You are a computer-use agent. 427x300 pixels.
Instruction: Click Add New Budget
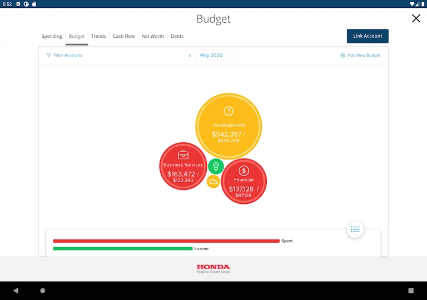point(360,56)
